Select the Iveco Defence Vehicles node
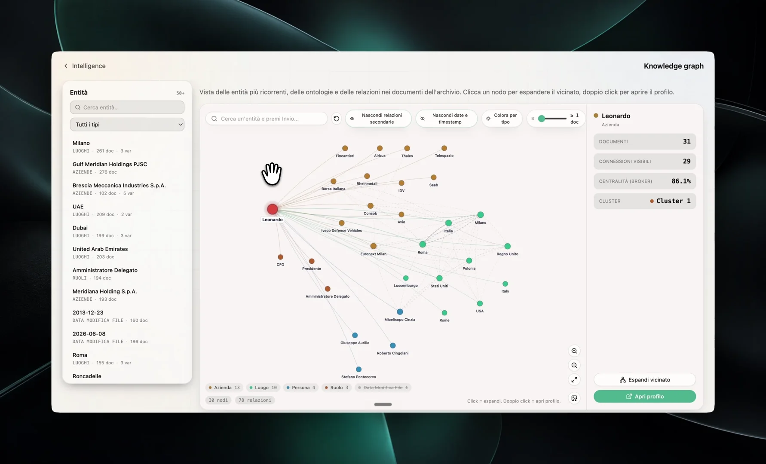Viewport: 766px width, 464px height. (342, 223)
